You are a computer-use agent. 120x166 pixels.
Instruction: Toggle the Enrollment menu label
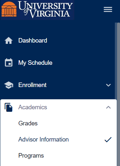(x=32, y=85)
